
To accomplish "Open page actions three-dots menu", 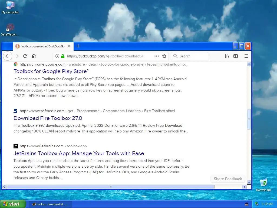I will (157, 56).
